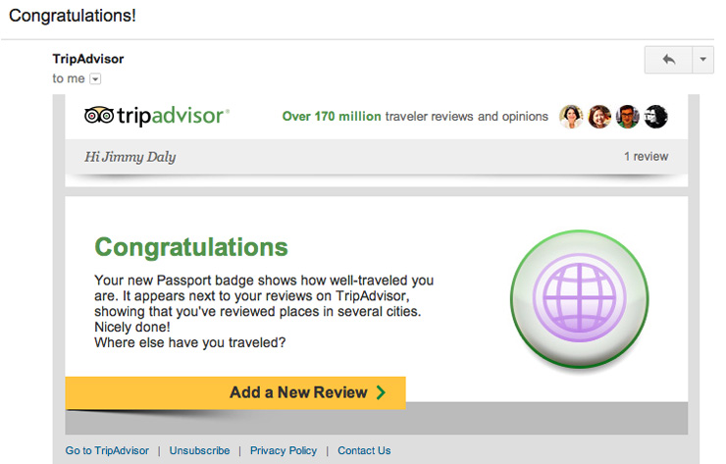
Task: Click the "1 review" count text
Action: pyautogui.click(x=646, y=157)
